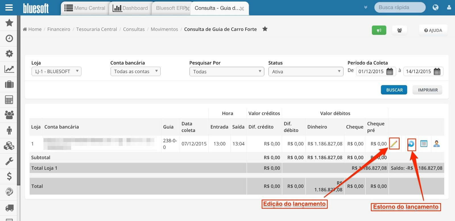
Task: Open calendar for end date
Action: click(437, 71)
